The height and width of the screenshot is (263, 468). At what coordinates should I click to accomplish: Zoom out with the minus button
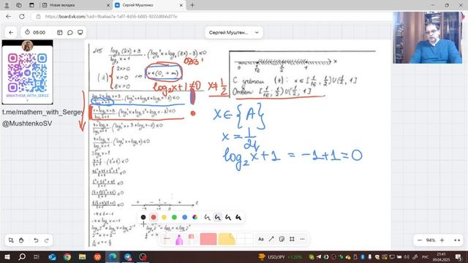(x=419, y=240)
